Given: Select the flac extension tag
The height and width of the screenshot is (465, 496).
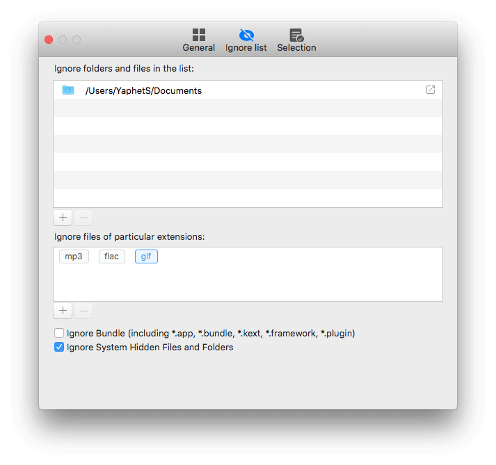Looking at the screenshot, I should click(112, 256).
